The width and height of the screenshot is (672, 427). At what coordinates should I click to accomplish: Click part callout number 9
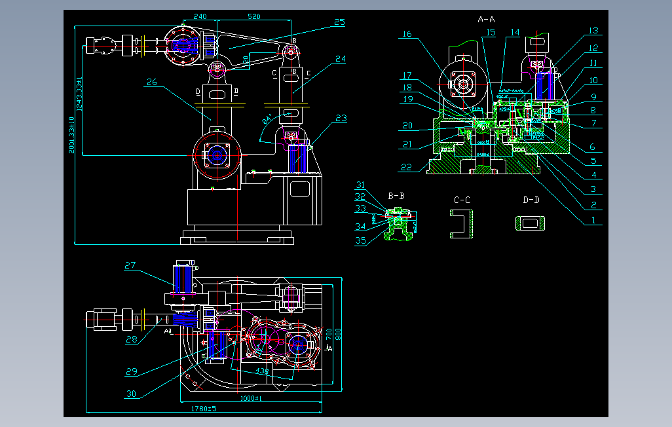[x=593, y=98]
